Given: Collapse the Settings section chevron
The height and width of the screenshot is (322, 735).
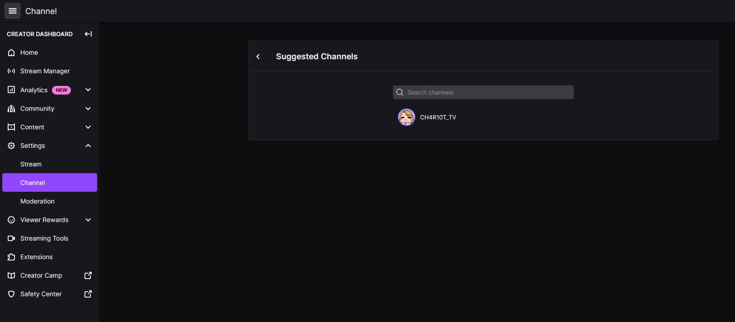Looking at the screenshot, I should click(88, 146).
